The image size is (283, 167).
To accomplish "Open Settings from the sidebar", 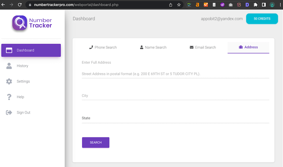I will click(31, 81).
